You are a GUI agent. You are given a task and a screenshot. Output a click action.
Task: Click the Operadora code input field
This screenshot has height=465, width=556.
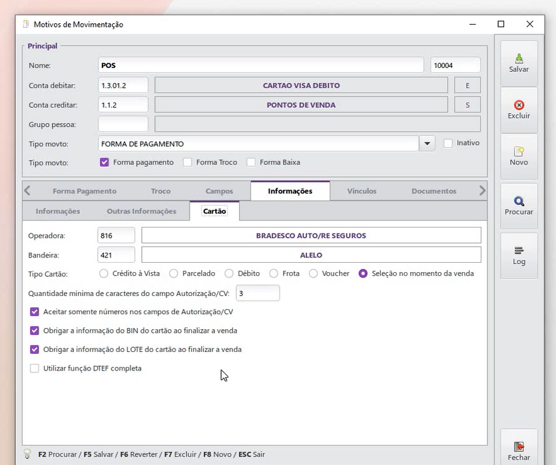(x=117, y=235)
